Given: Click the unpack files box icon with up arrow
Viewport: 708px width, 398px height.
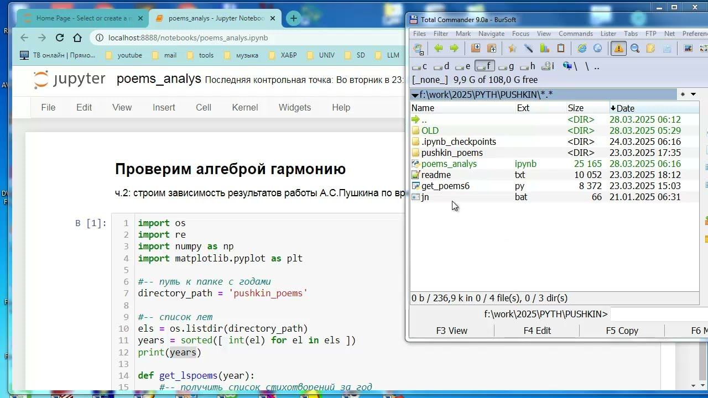Looking at the screenshot, I should click(x=491, y=49).
